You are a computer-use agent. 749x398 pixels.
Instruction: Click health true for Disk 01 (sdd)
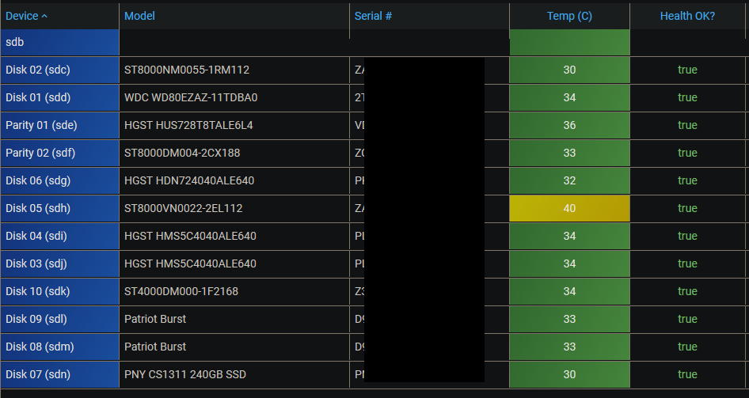(687, 97)
